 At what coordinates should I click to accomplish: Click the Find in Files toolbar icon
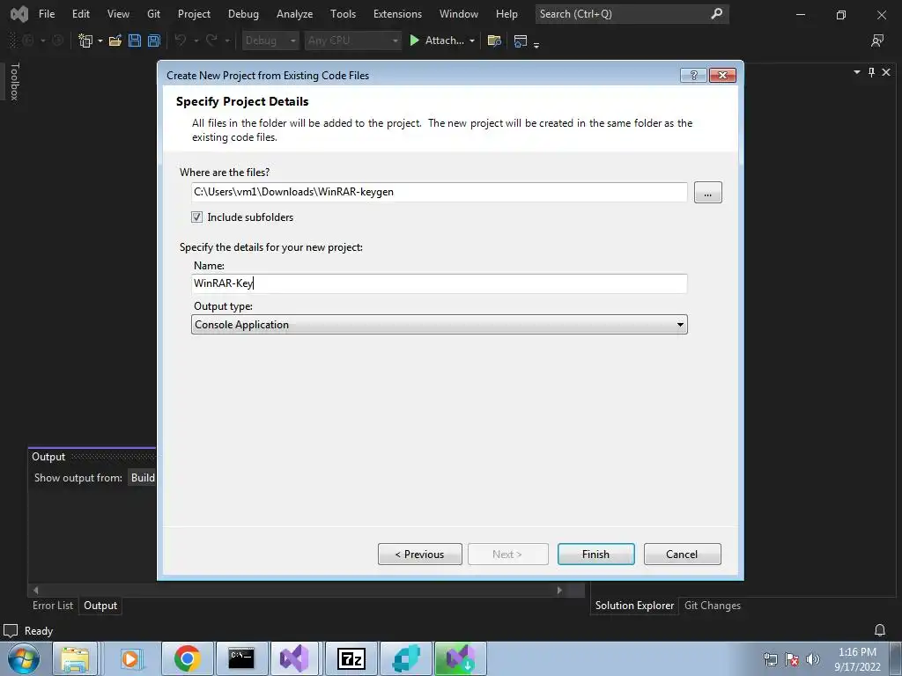[x=494, y=40]
